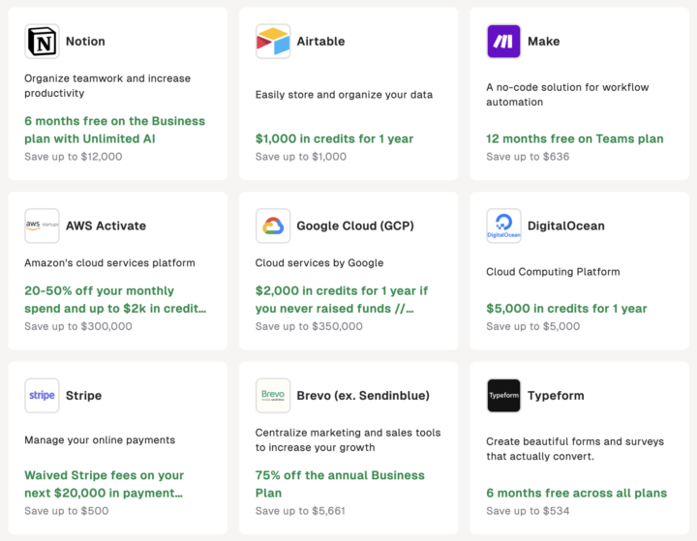The height and width of the screenshot is (541, 697).
Task: Open the Notion card title
Action: point(85,42)
